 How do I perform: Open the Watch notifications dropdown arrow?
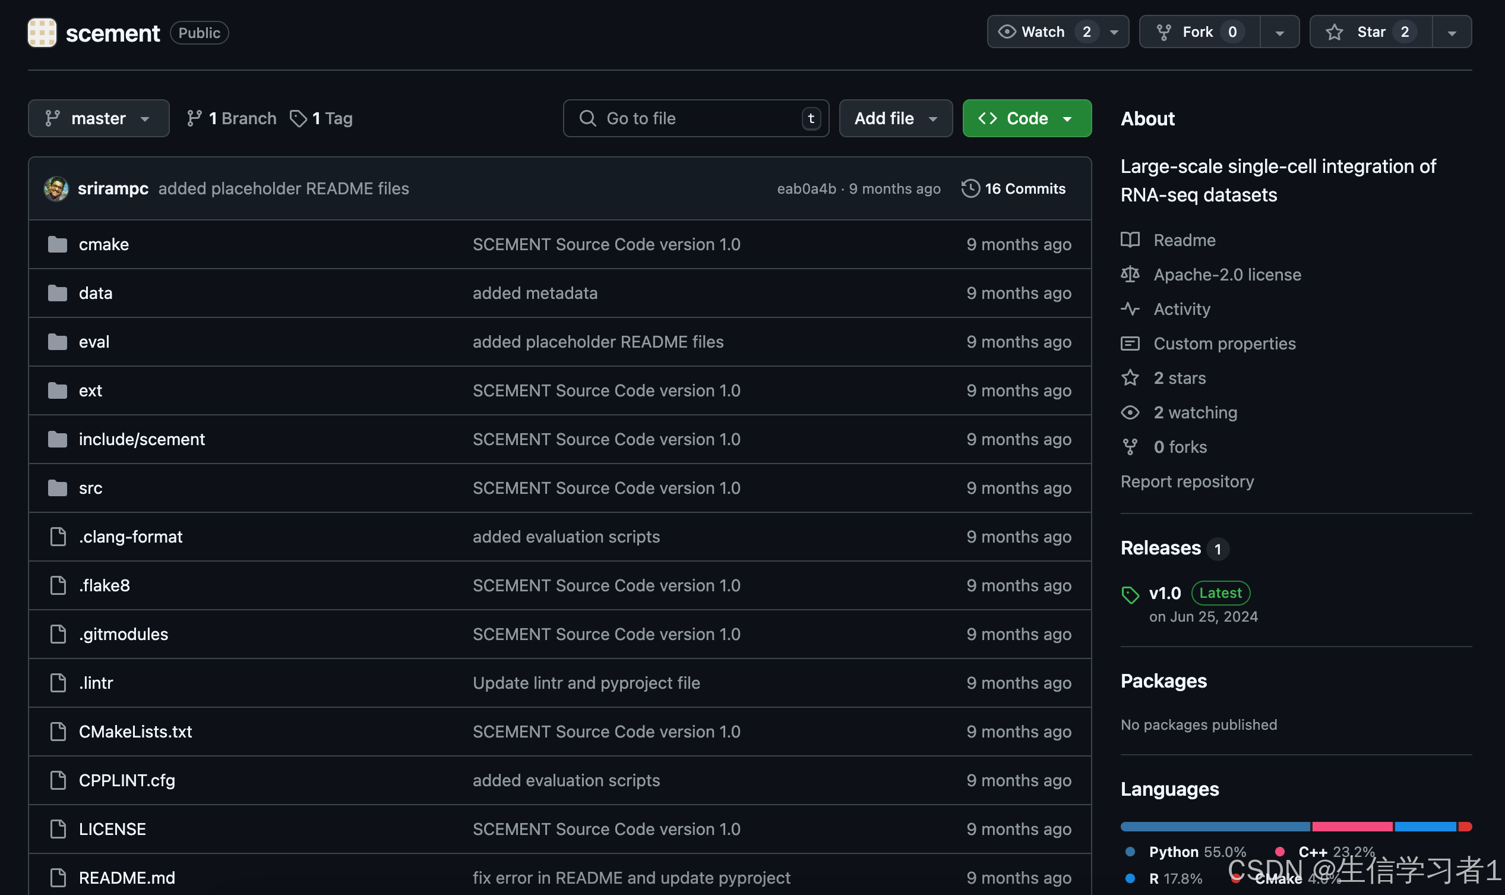pyautogui.click(x=1114, y=32)
